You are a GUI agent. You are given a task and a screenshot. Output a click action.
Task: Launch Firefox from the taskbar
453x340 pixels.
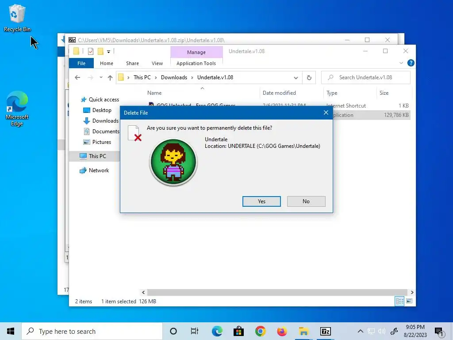(x=282, y=331)
